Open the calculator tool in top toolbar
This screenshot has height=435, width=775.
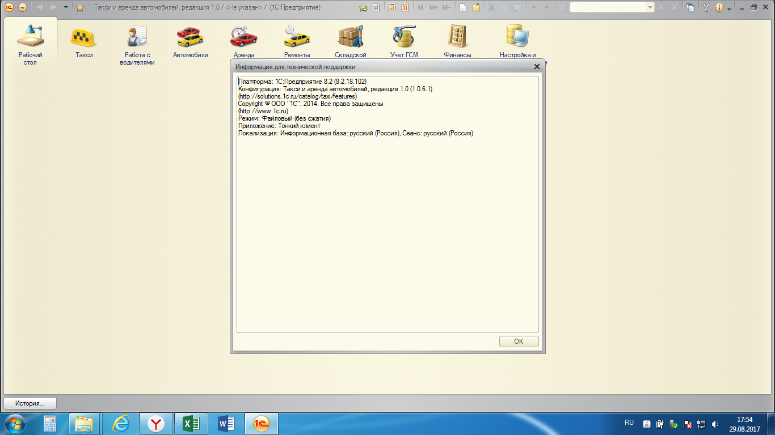pyautogui.click(x=391, y=7)
